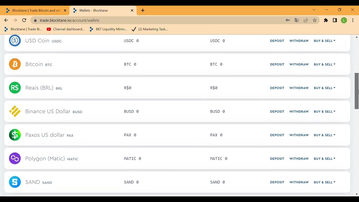Open the tab search chevron
Screen dimensions: 359x202
click(314, 10)
